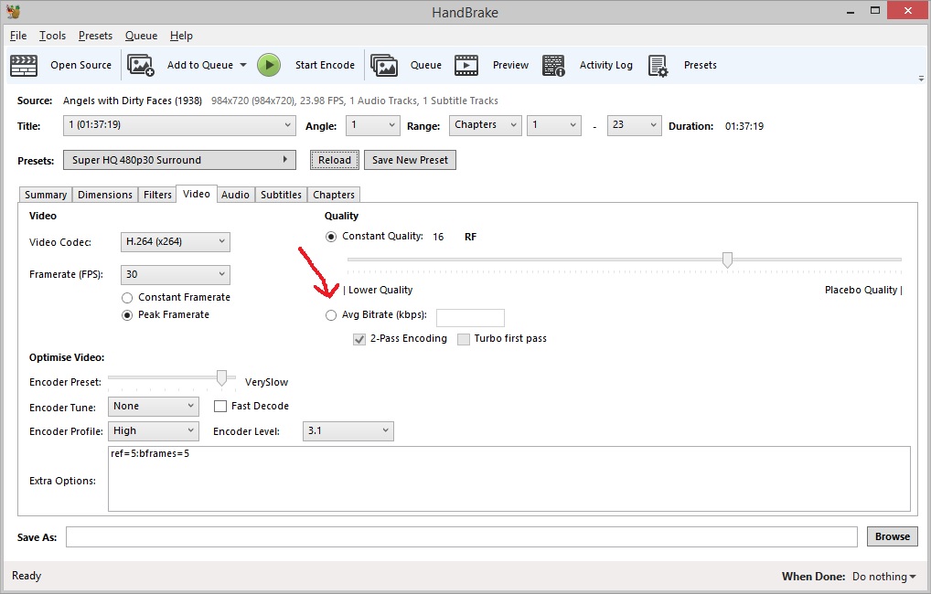Toggle the Turbo first pass checkbox
The width and height of the screenshot is (931, 594).
tap(464, 339)
